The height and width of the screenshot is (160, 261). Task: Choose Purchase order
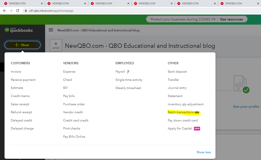[74, 104]
